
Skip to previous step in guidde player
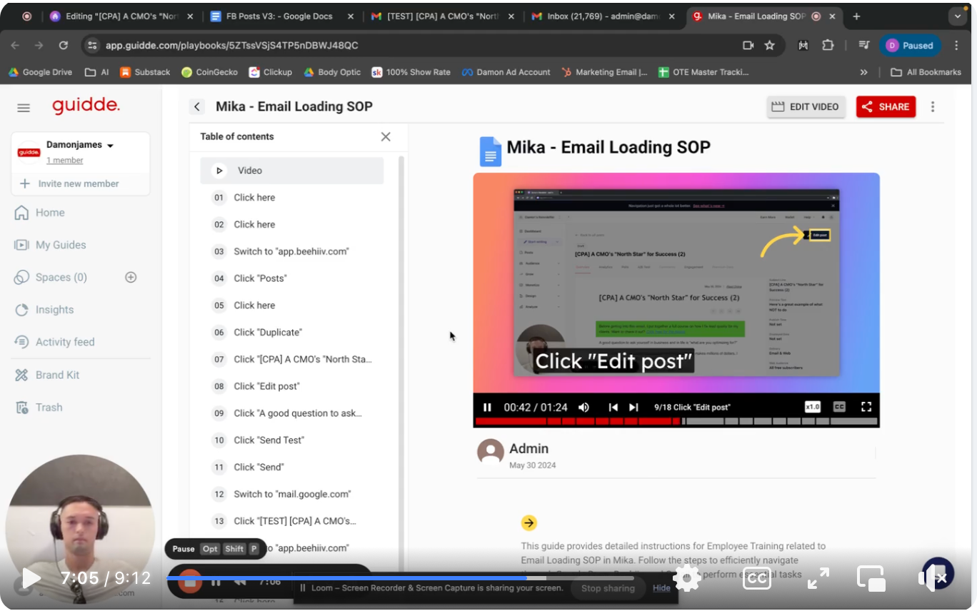pos(613,407)
